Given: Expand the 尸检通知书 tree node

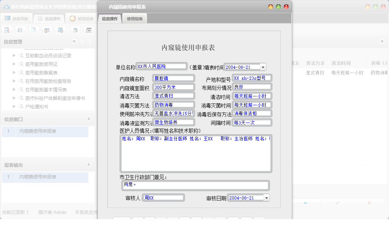Looking at the screenshot, I should coord(14,106).
